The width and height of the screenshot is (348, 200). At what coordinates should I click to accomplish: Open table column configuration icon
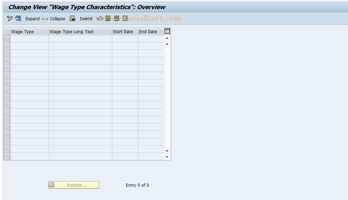[167, 31]
